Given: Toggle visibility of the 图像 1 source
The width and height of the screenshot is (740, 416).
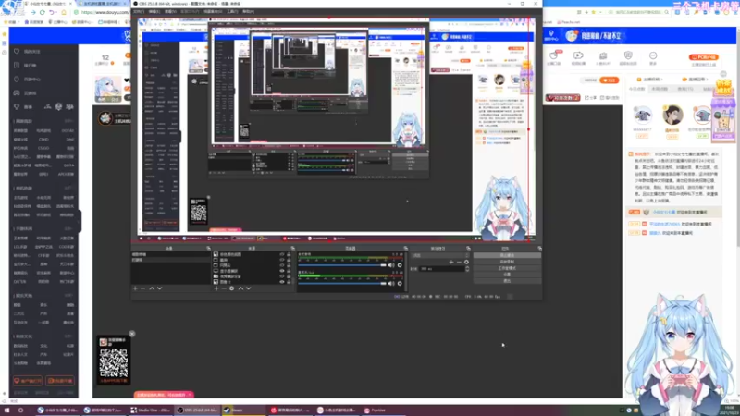Looking at the screenshot, I should (x=282, y=282).
